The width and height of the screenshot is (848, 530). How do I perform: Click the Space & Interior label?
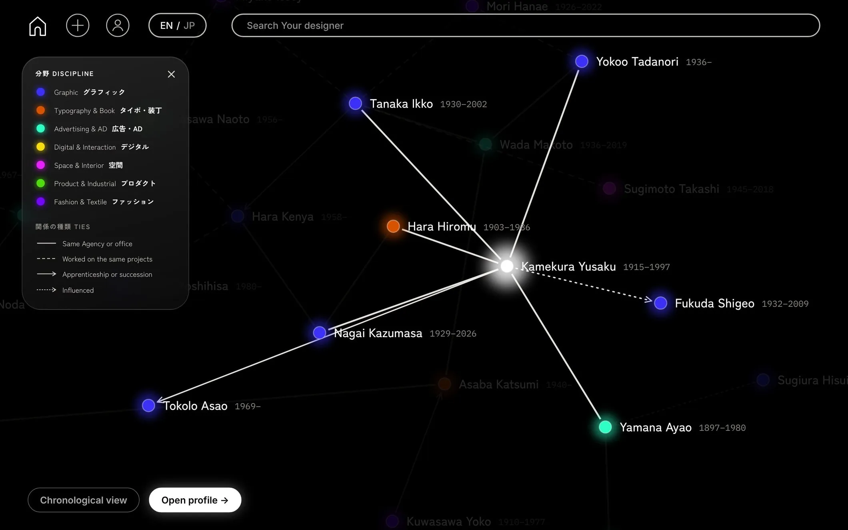[88, 165]
